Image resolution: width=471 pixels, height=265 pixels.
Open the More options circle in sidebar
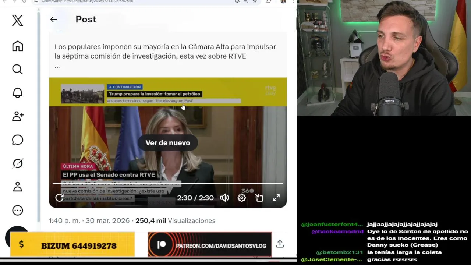click(17, 211)
